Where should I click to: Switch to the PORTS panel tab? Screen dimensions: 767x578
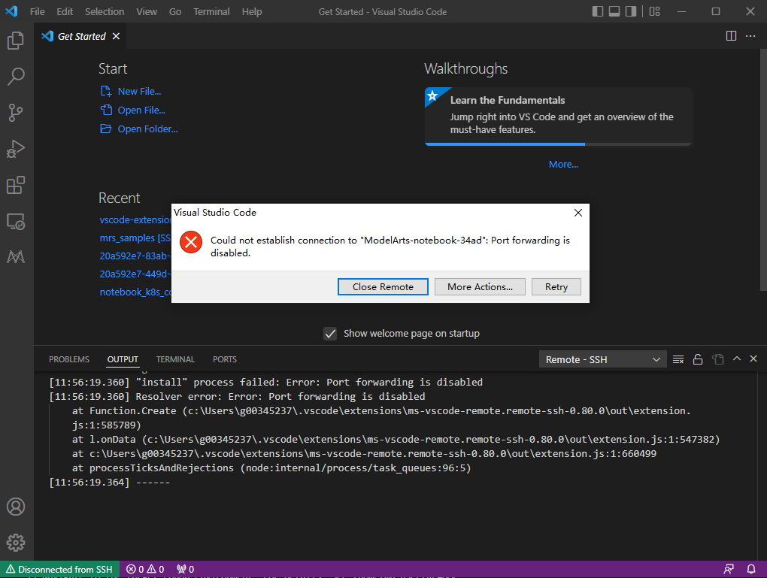pyautogui.click(x=225, y=359)
